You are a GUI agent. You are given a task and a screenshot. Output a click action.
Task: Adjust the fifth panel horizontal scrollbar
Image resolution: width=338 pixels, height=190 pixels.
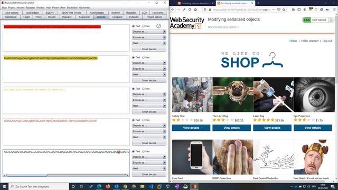pos(27,175)
